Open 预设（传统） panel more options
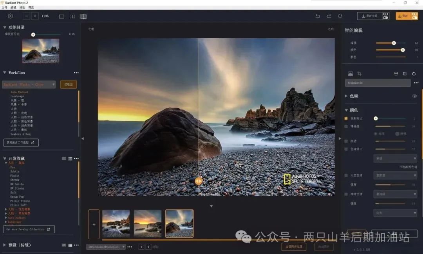 pos(76,245)
